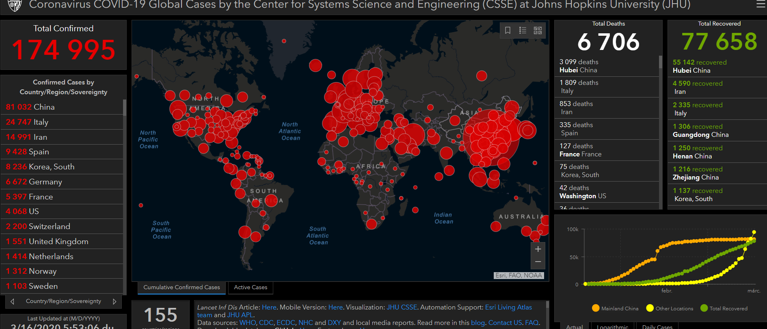Go to next list with right arrow
Image resolution: width=767 pixels, height=329 pixels.
click(x=115, y=301)
